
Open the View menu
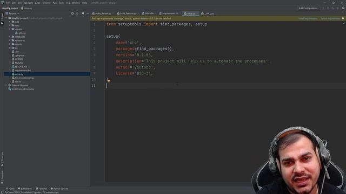(20, 3)
